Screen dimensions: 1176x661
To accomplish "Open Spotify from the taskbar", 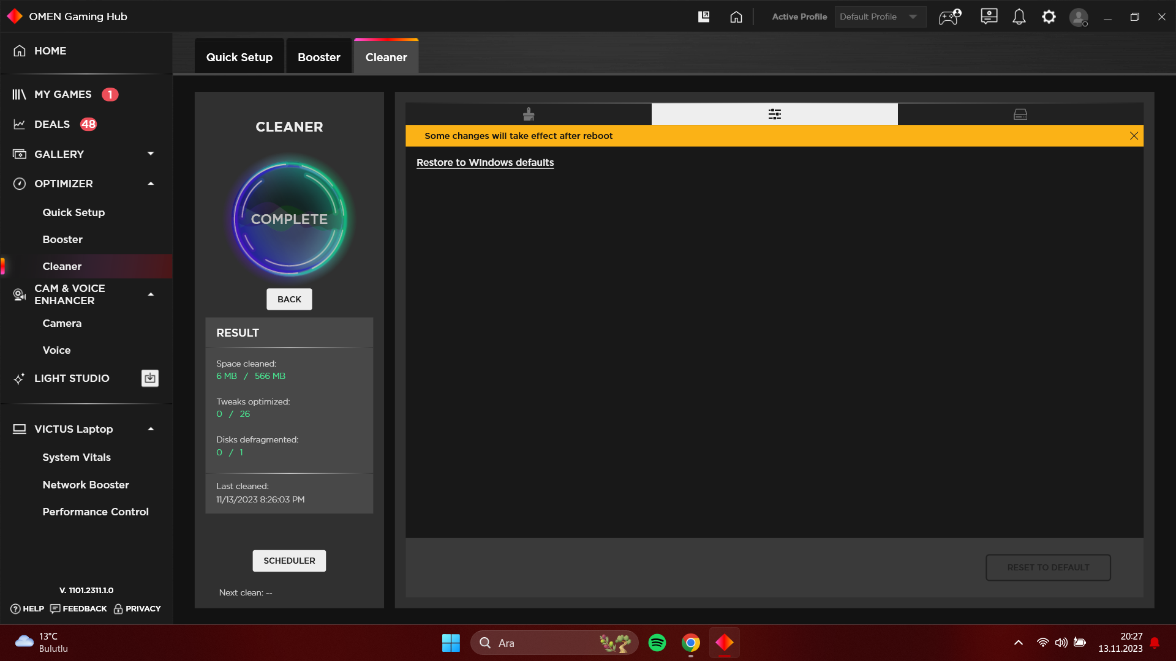I will [x=657, y=643].
